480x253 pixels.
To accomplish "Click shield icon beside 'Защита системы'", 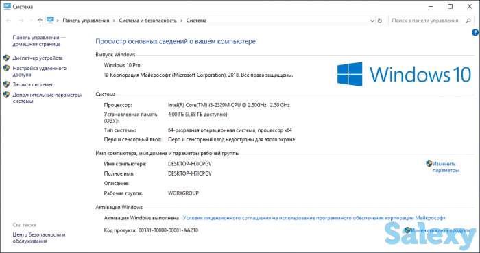I will click(x=6, y=84).
